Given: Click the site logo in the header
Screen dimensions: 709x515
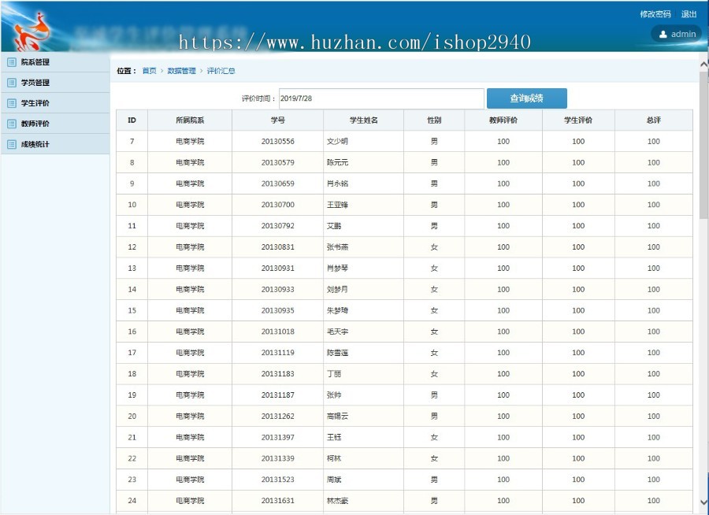Looking at the screenshot, I should [x=32, y=28].
